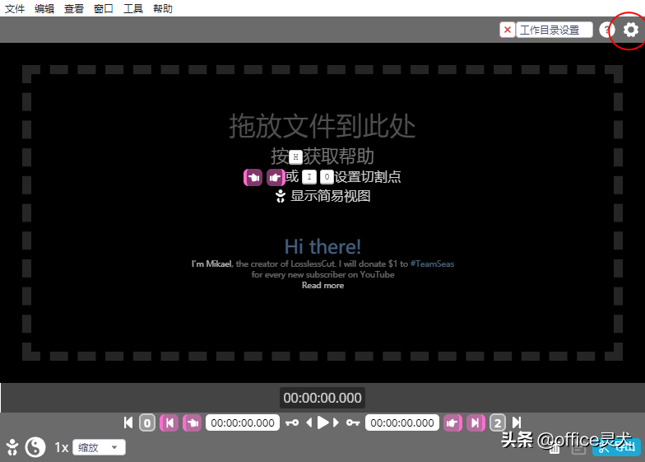
Task: Toggle simple mode baby icon in bottom bar
Action: (x=12, y=447)
